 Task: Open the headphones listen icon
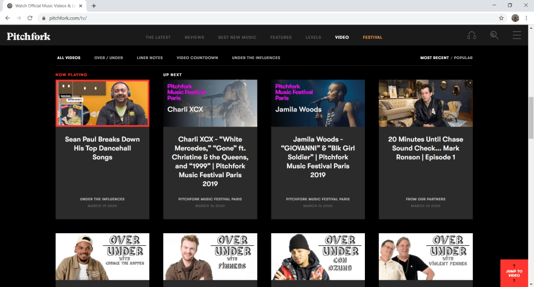click(x=471, y=36)
